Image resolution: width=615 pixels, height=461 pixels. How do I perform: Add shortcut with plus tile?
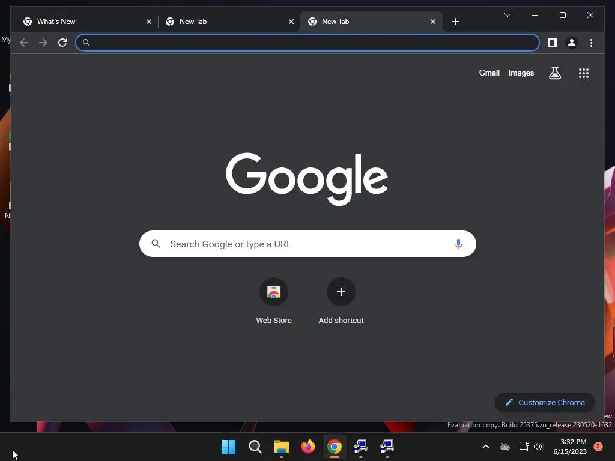click(341, 301)
